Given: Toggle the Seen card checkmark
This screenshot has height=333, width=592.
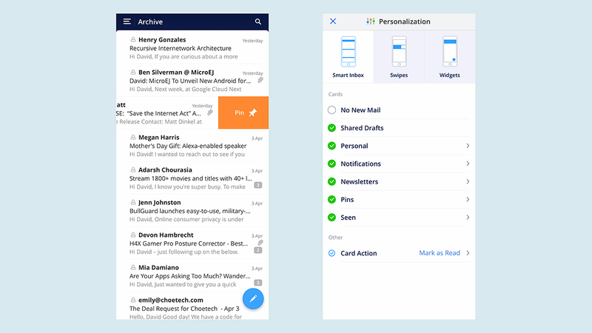Looking at the screenshot, I should click(332, 218).
